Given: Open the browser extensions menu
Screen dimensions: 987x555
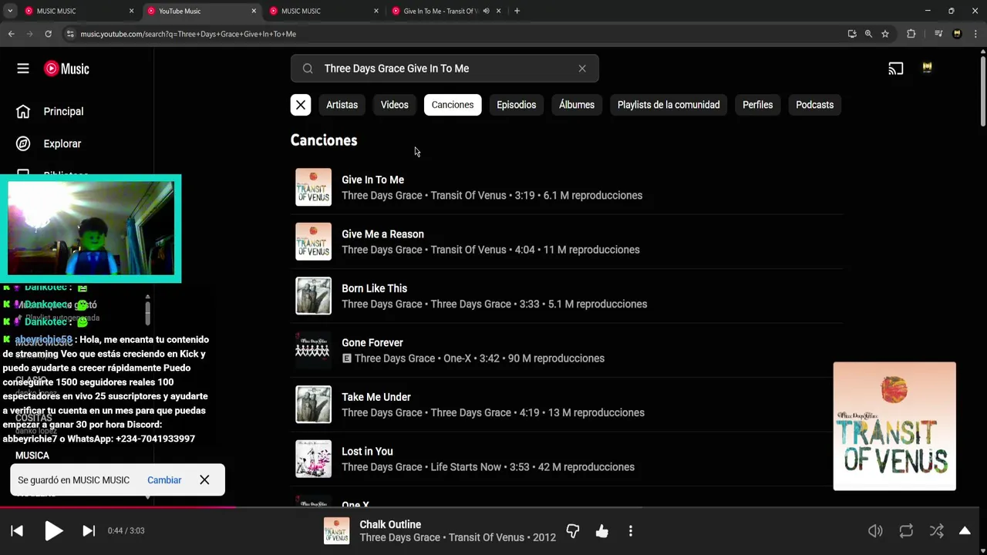Looking at the screenshot, I should tap(911, 34).
